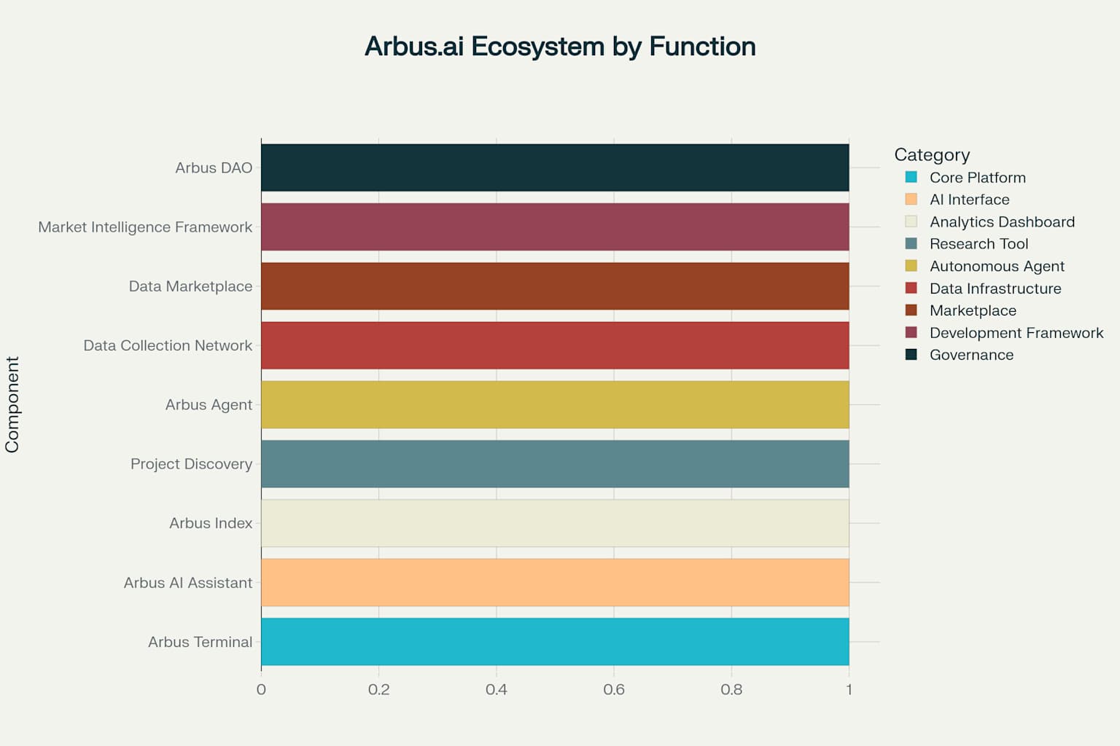
Task: Click the Category legend heading
Action: pyautogui.click(x=932, y=155)
